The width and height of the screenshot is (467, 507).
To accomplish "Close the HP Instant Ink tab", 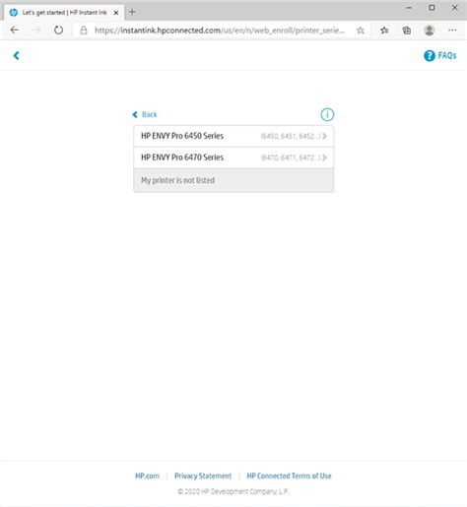I will click(x=116, y=13).
